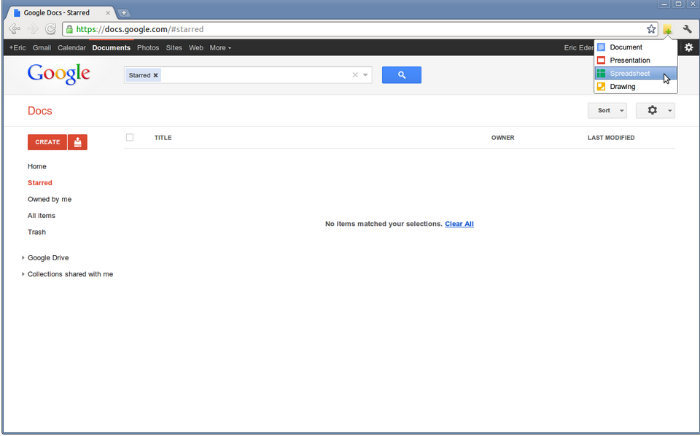Open the Docs settings gear dropdown
The height and width of the screenshot is (436, 700).
[656, 111]
